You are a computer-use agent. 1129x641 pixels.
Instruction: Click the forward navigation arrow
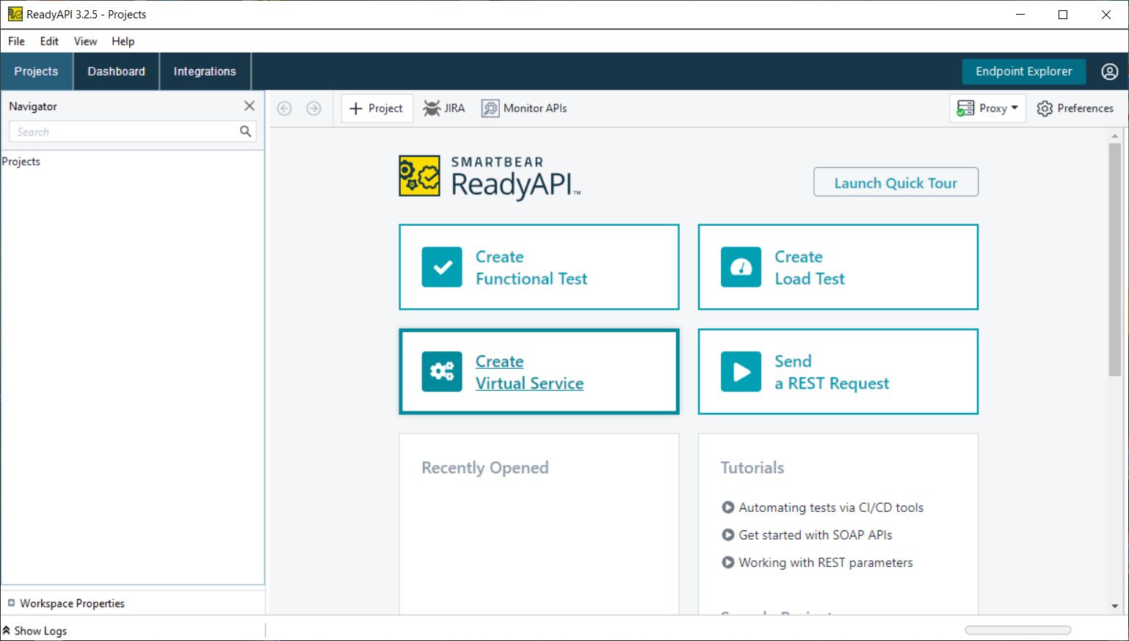[x=313, y=108]
